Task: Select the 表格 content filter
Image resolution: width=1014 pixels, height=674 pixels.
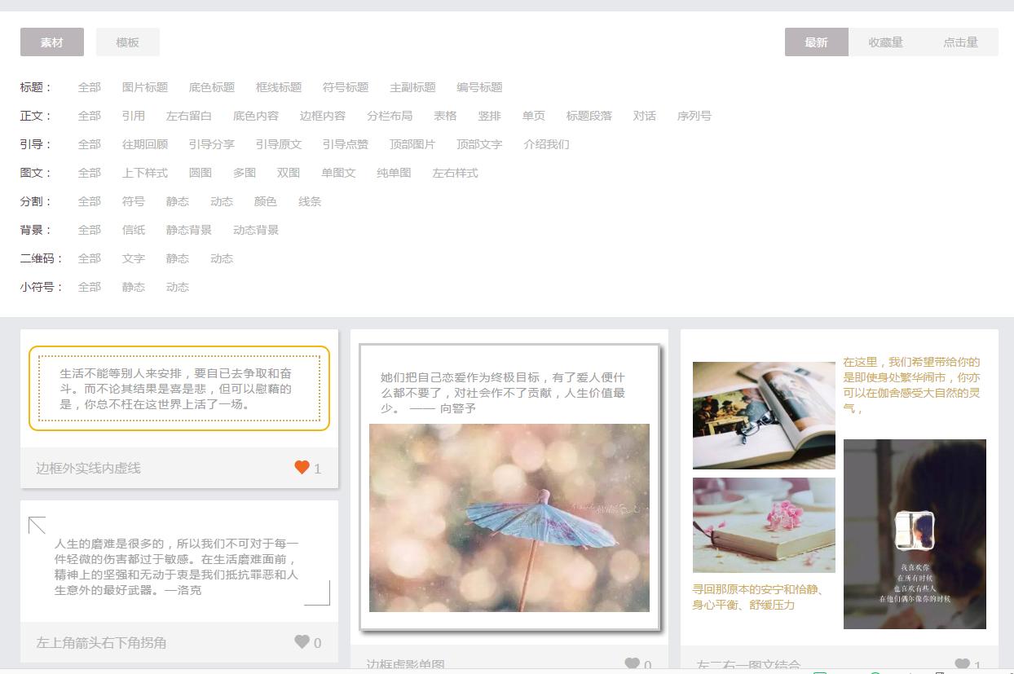Action: coord(446,116)
